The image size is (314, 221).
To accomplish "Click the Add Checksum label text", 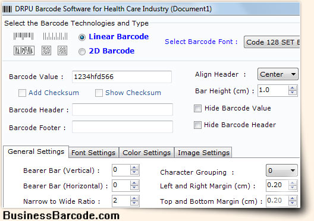I will (x=54, y=93).
